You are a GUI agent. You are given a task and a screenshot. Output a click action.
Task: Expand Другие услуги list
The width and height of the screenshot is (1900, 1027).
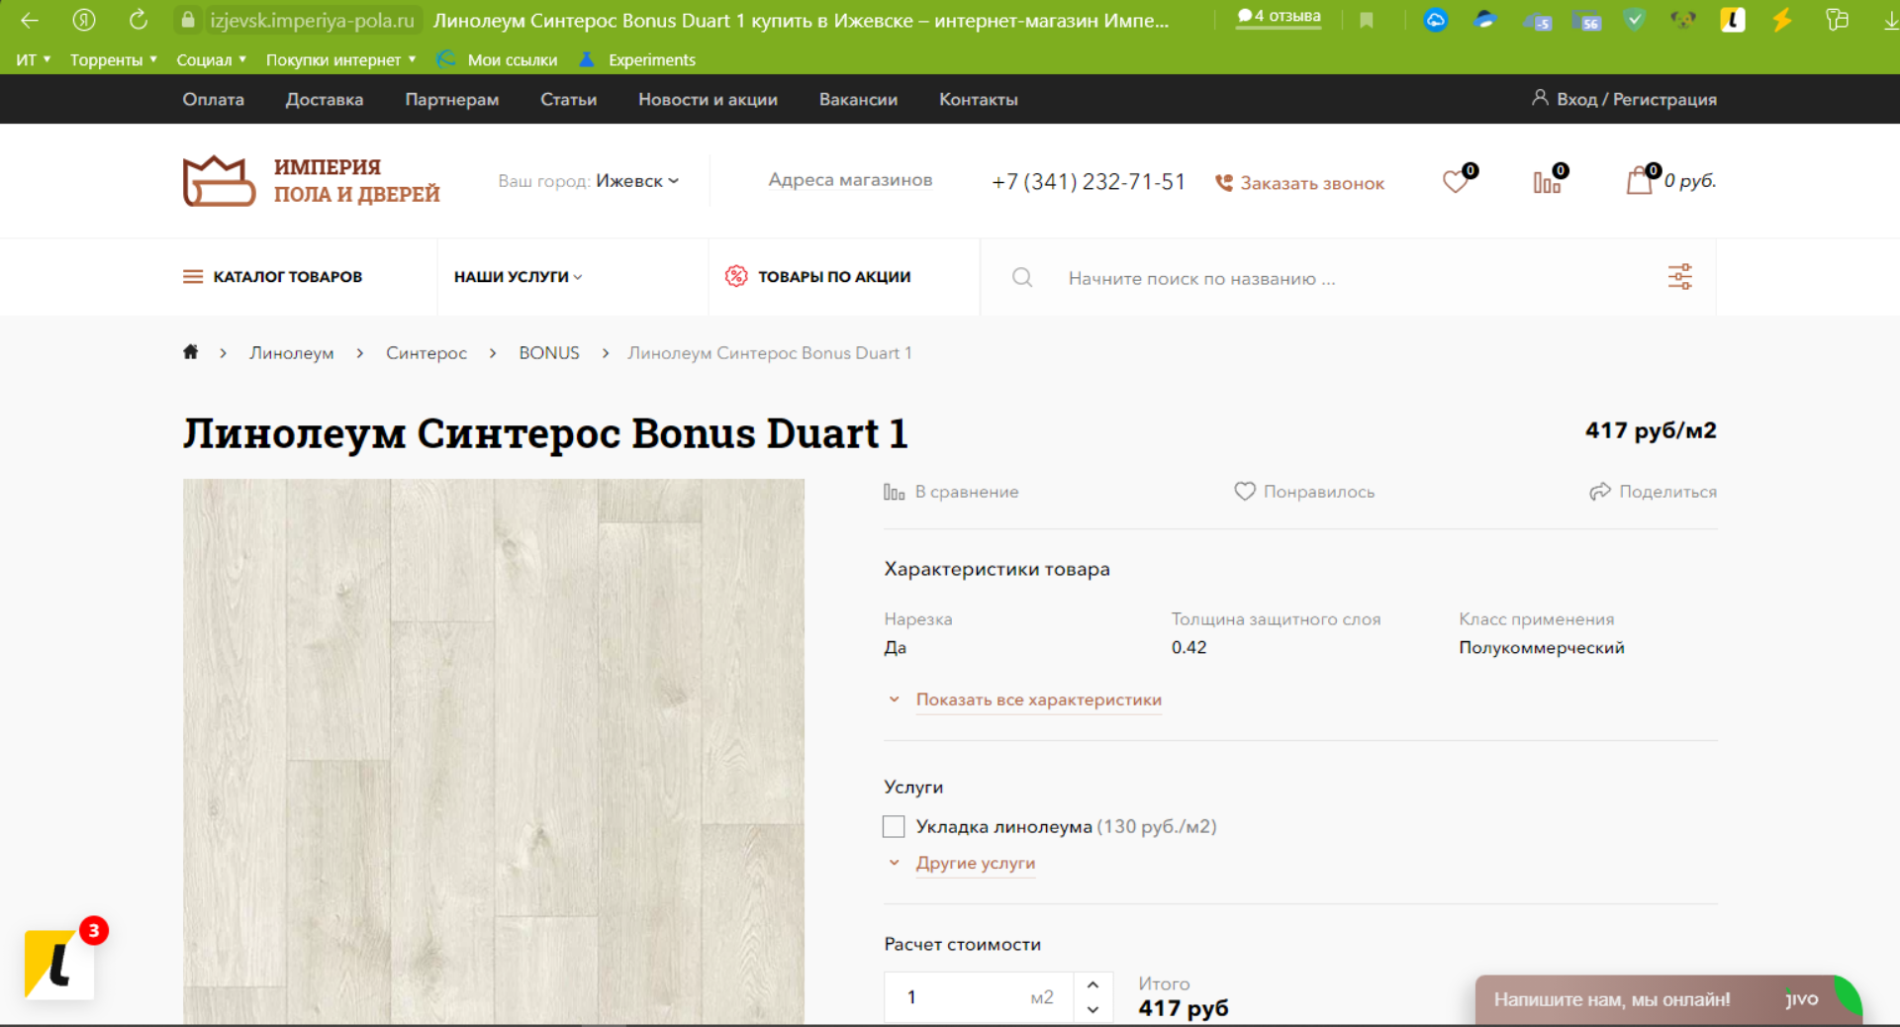[x=976, y=863]
